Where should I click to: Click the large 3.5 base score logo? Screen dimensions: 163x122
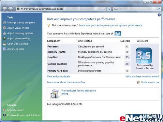[144, 56]
